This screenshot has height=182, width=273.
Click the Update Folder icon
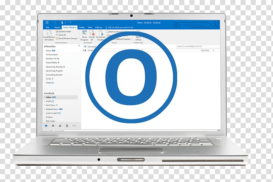tap(57, 31)
